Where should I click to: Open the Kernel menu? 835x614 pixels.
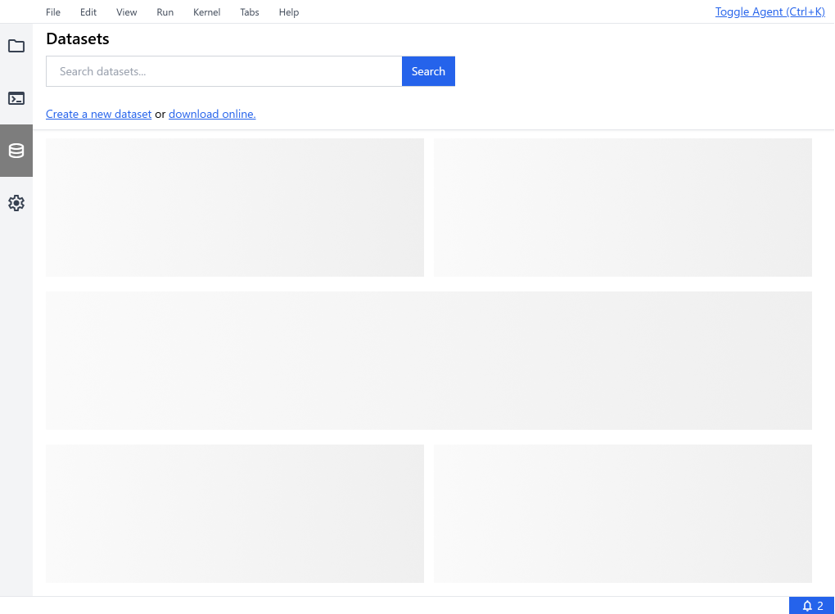coord(206,12)
